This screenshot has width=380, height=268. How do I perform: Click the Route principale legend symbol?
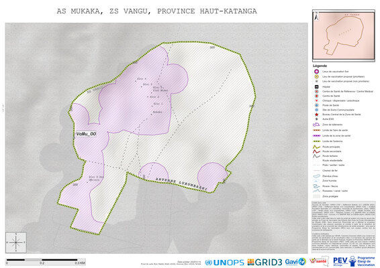click(316, 147)
